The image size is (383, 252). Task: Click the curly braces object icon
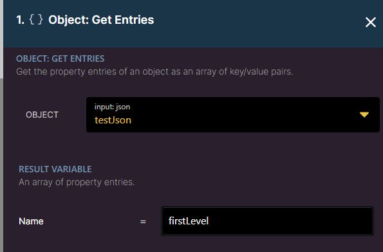tap(36, 20)
